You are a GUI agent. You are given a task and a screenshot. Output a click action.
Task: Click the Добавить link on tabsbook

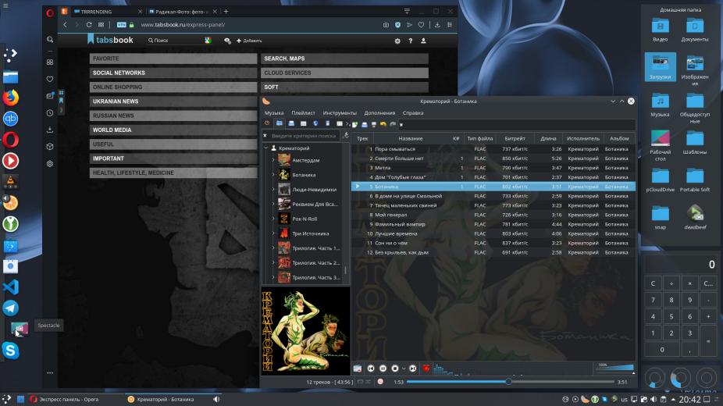pyautogui.click(x=252, y=40)
